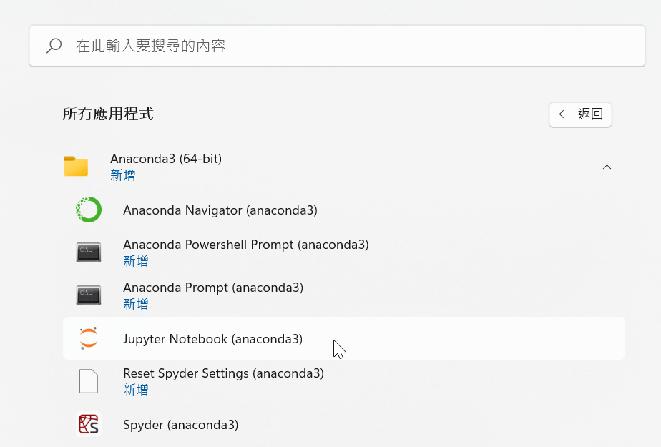Open Spyder (anaconda3) by its name
661x447 pixels.
[180, 425]
